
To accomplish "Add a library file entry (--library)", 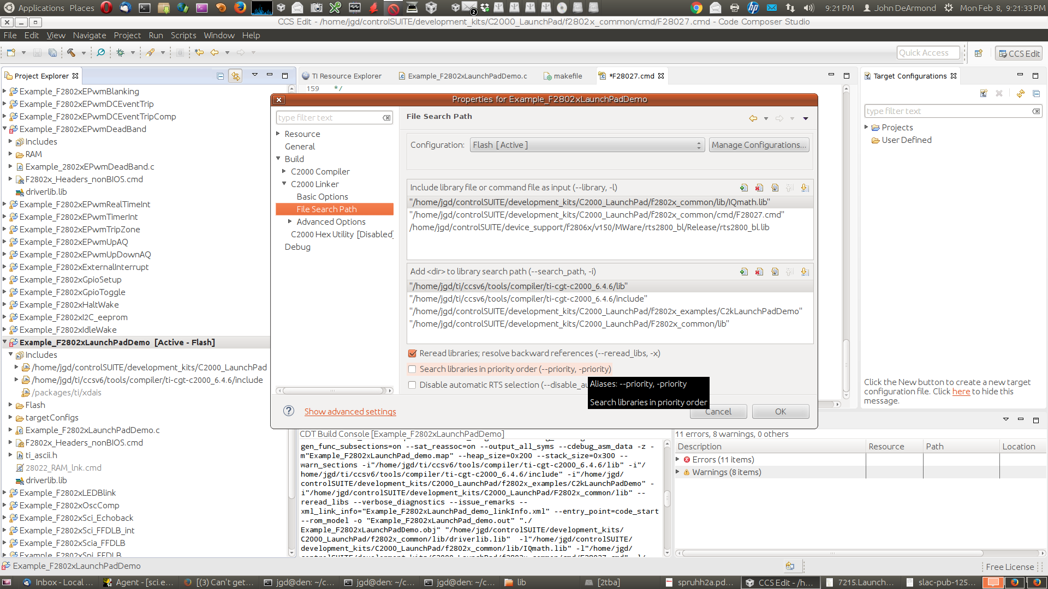I will pyautogui.click(x=743, y=188).
